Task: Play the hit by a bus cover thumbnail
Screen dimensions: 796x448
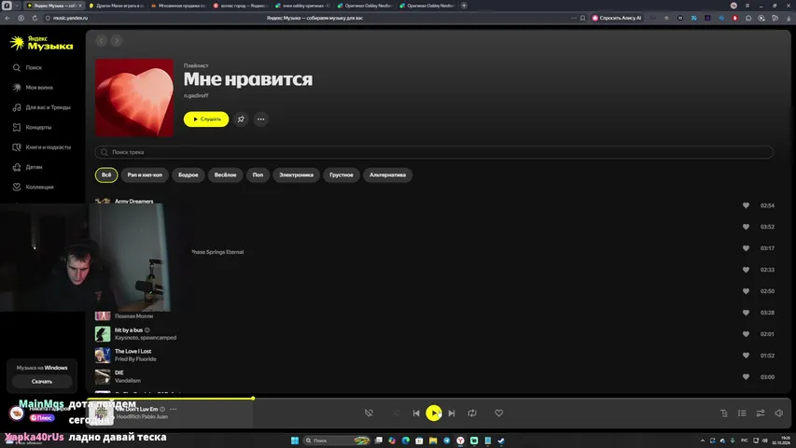Action: [103, 334]
